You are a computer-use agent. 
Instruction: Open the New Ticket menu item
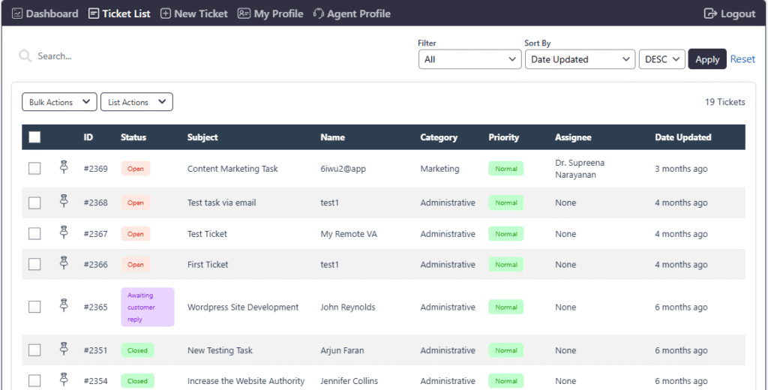click(194, 13)
